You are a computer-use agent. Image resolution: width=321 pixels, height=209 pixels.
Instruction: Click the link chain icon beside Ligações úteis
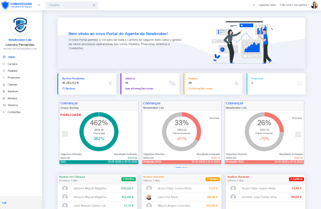tap(254, 5)
